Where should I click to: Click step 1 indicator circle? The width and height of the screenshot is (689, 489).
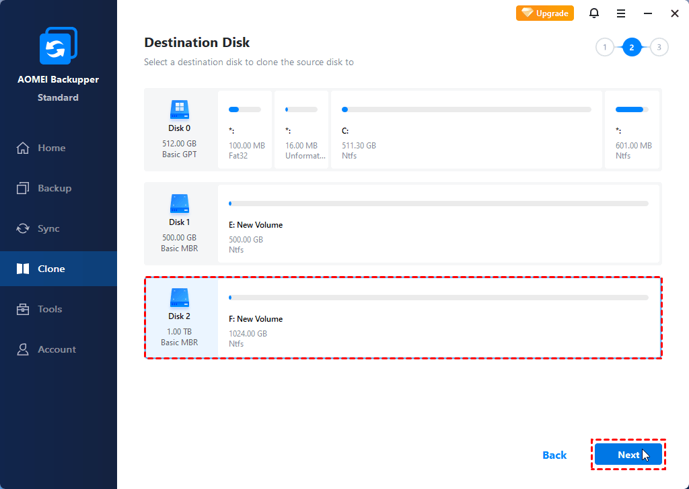(605, 47)
